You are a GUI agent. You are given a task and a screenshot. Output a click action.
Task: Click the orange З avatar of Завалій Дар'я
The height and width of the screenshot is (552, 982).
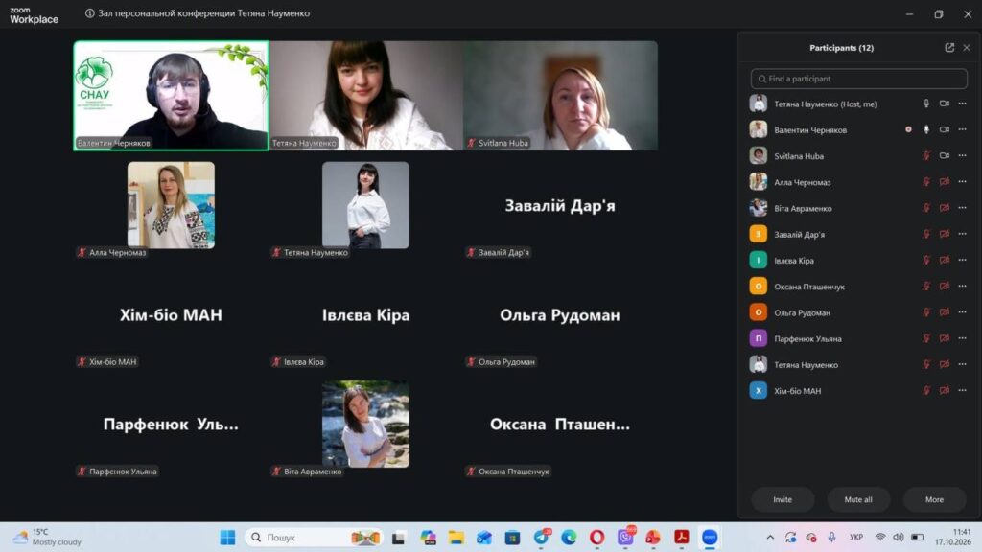(758, 234)
